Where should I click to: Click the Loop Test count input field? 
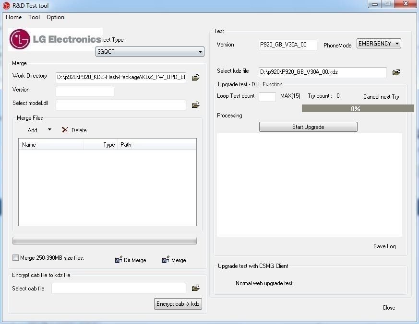pyautogui.click(x=267, y=96)
